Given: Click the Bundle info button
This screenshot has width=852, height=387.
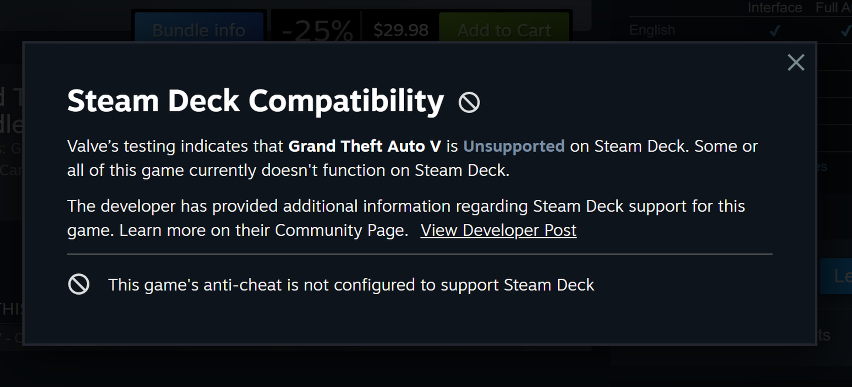Looking at the screenshot, I should click(199, 29).
